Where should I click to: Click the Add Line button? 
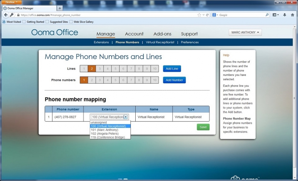[172, 69]
